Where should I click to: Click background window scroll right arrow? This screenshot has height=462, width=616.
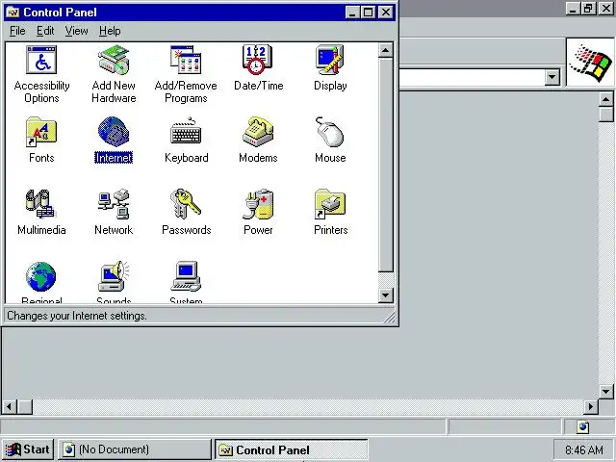[590, 406]
